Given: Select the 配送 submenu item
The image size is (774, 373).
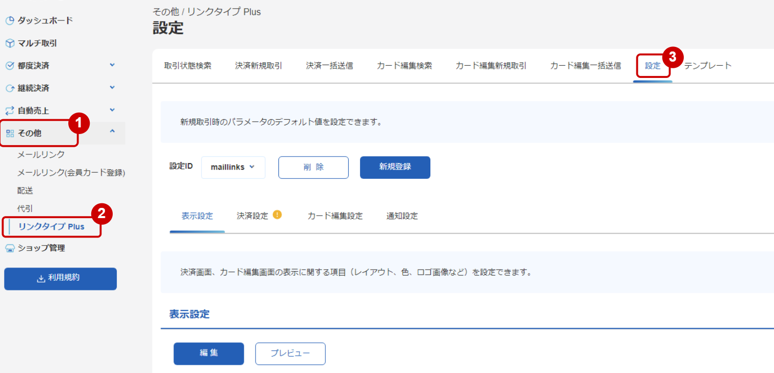Looking at the screenshot, I should pyautogui.click(x=25, y=191).
